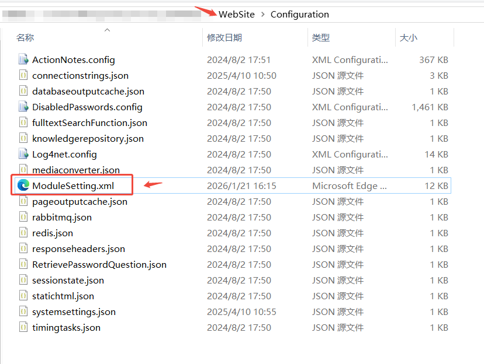Click the Configuration breadcrumb segment
This screenshot has width=484, height=364.
coord(300,14)
